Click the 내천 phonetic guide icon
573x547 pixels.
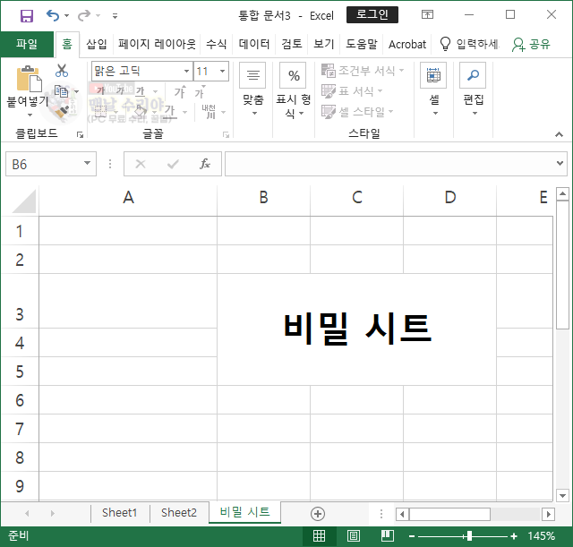(x=209, y=111)
